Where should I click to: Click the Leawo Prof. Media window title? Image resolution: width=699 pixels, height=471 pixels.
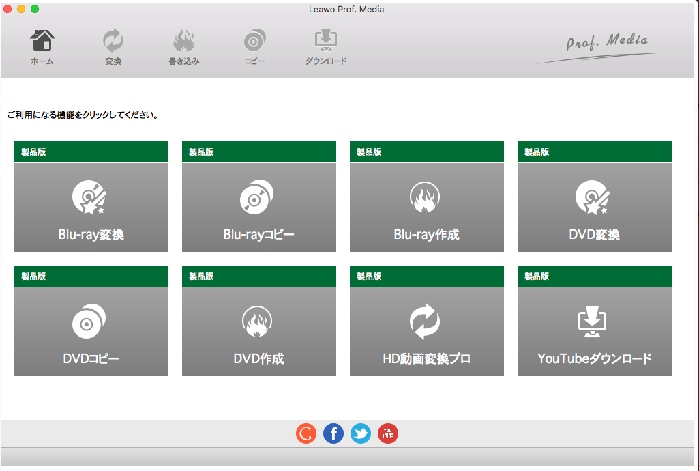click(346, 10)
